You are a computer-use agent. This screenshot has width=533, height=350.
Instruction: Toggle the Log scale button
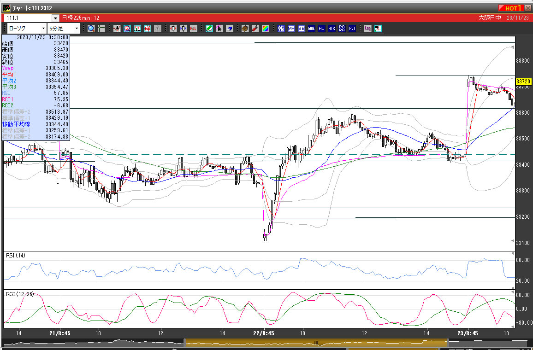coord(368,29)
